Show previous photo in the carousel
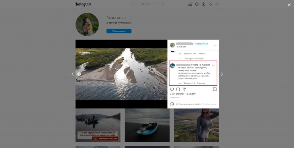This screenshot has height=148, width=294. tap(79, 74)
